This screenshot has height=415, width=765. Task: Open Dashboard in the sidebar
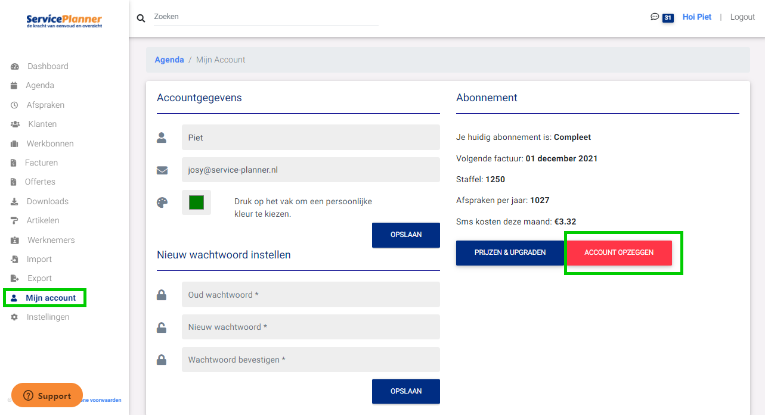[48, 66]
